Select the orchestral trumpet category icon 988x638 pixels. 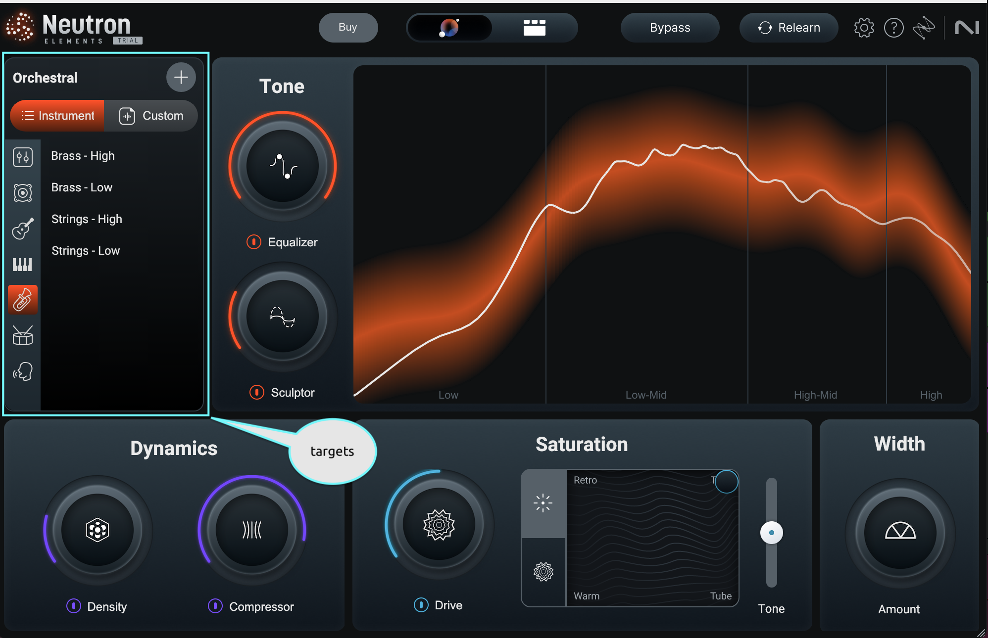click(23, 300)
